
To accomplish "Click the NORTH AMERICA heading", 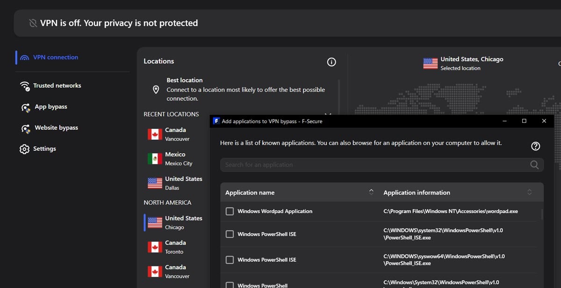I will 167,203.
